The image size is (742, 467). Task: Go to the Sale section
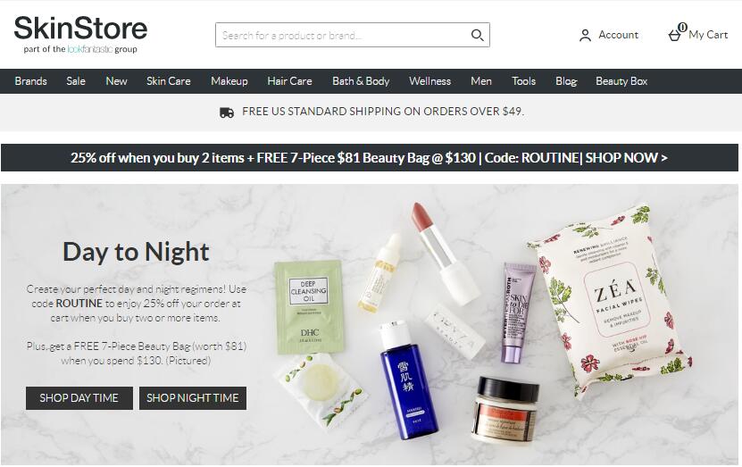click(76, 81)
